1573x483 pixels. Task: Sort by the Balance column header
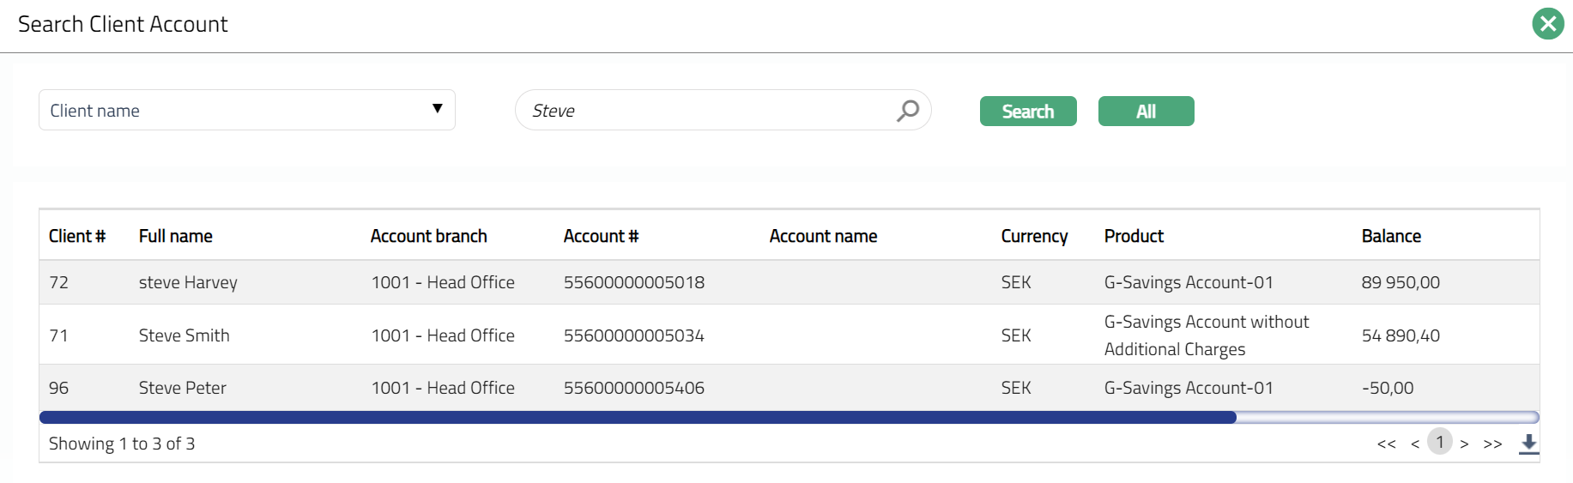pyautogui.click(x=1391, y=236)
